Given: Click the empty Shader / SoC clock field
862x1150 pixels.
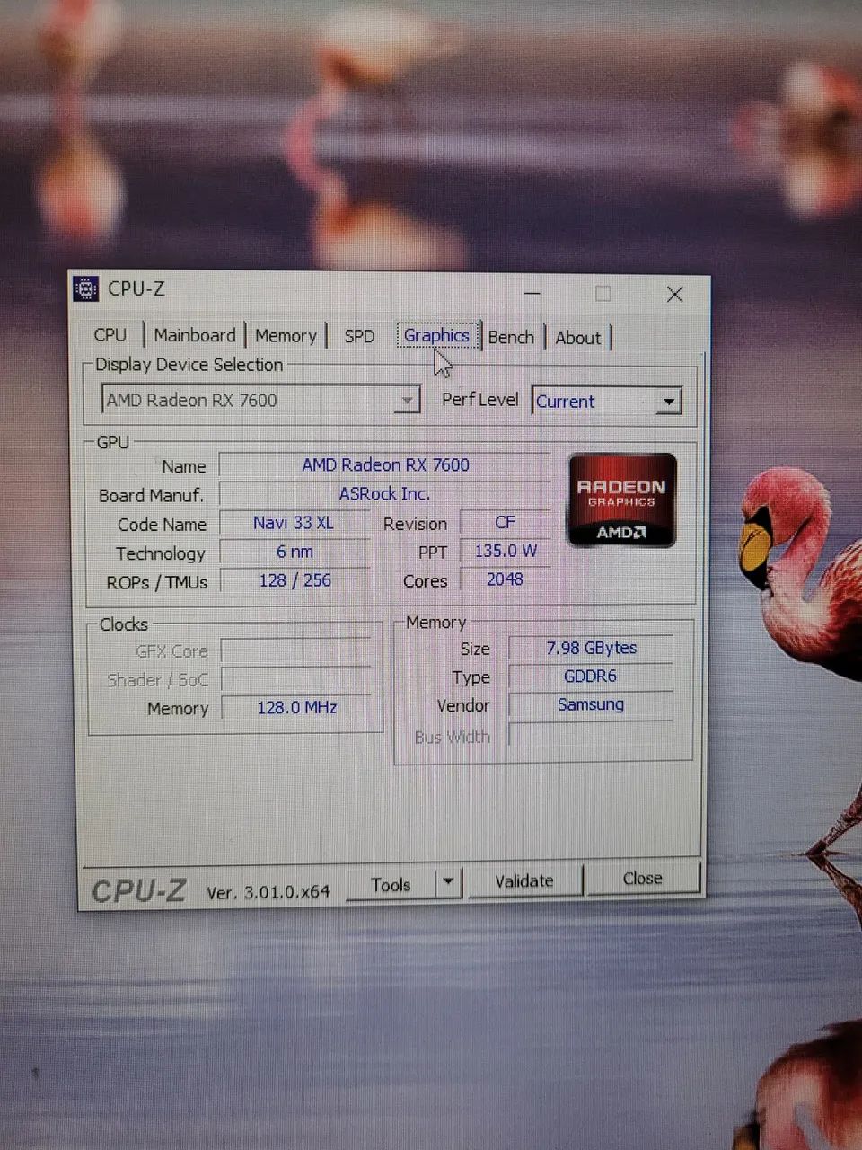Looking at the screenshot, I should pyautogui.click(x=295, y=679).
